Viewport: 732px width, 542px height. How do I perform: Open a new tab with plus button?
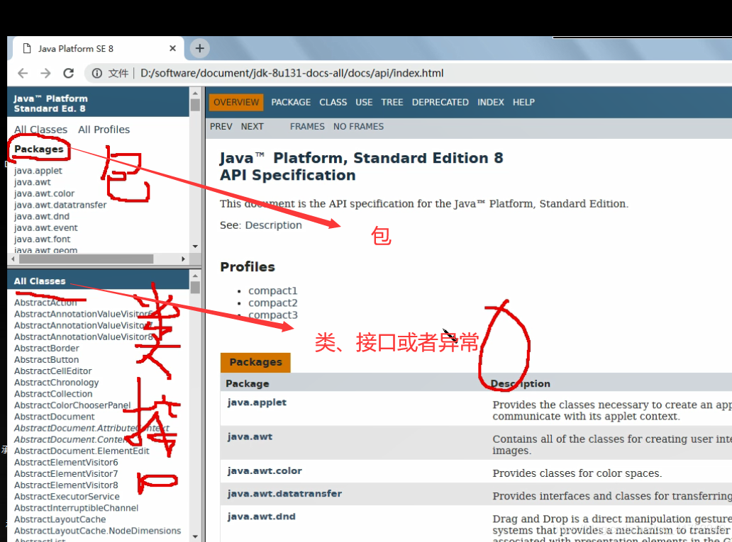point(200,48)
